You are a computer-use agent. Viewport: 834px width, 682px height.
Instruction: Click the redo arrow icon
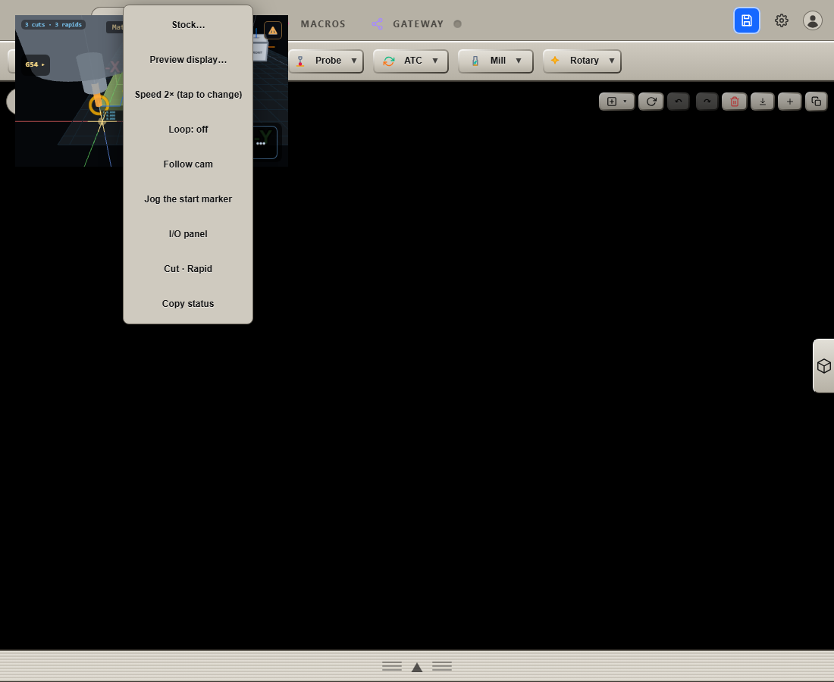click(707, 102)
